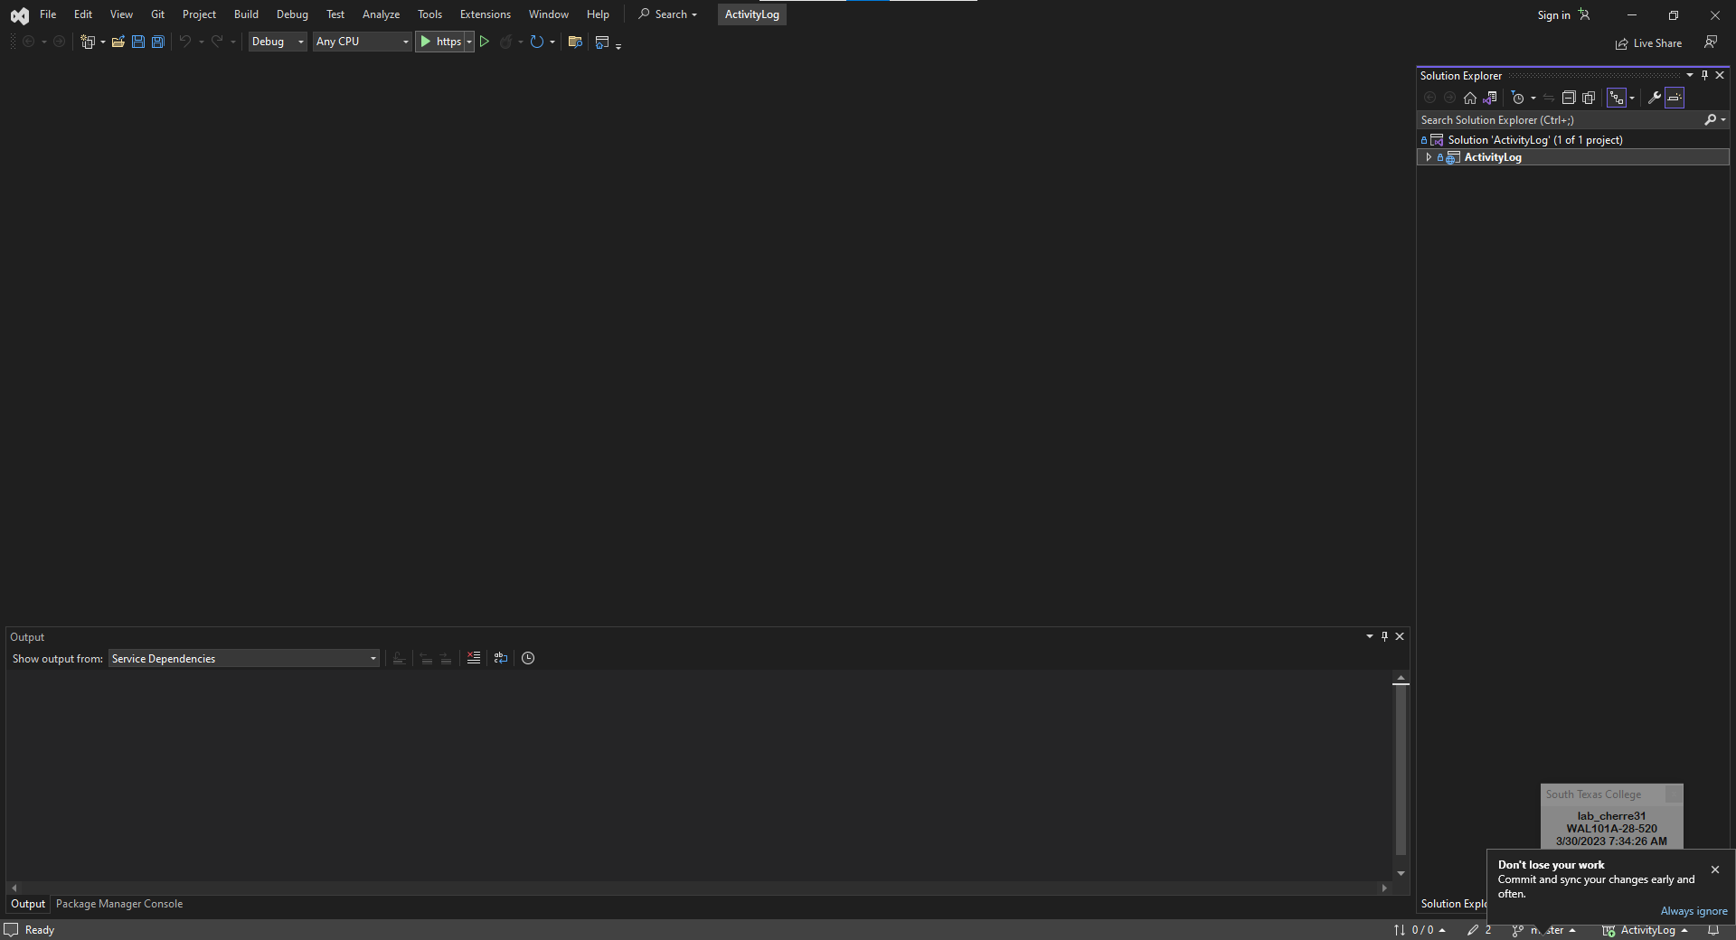Click the Find in Files folder-search icon
This screenshot has width=1736, height=940.
(575, 42)
